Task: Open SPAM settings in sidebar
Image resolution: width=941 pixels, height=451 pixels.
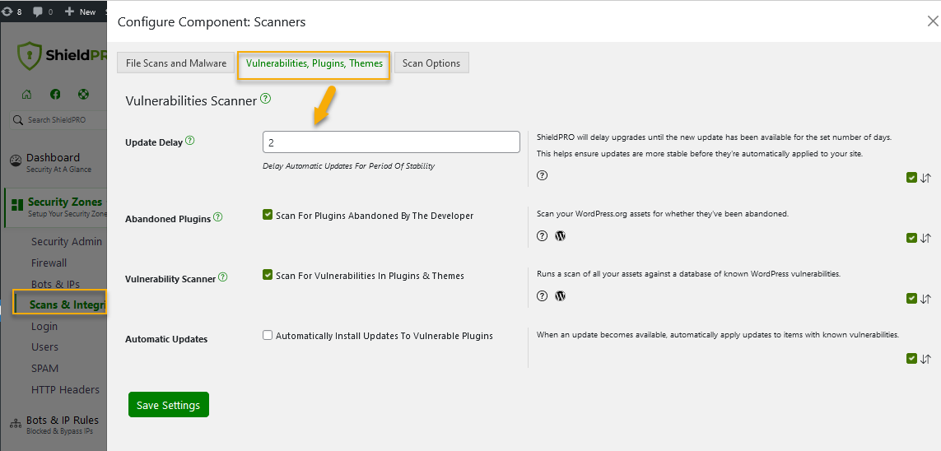Action: [45, 368]
